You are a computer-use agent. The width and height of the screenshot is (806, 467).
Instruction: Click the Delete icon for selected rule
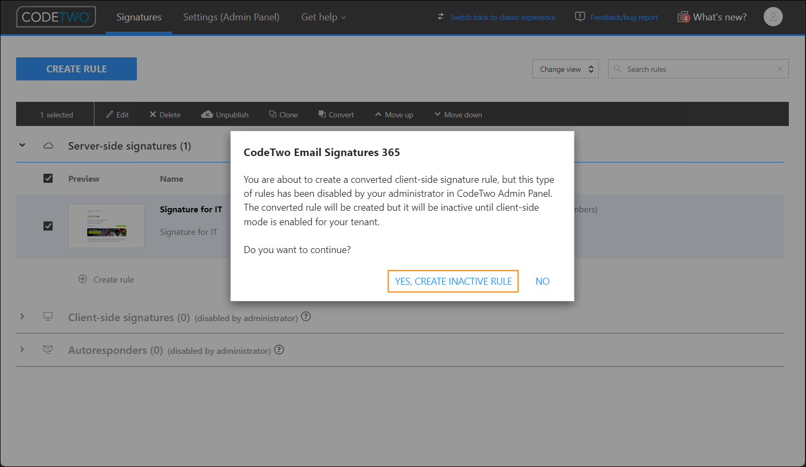[152, 114]
